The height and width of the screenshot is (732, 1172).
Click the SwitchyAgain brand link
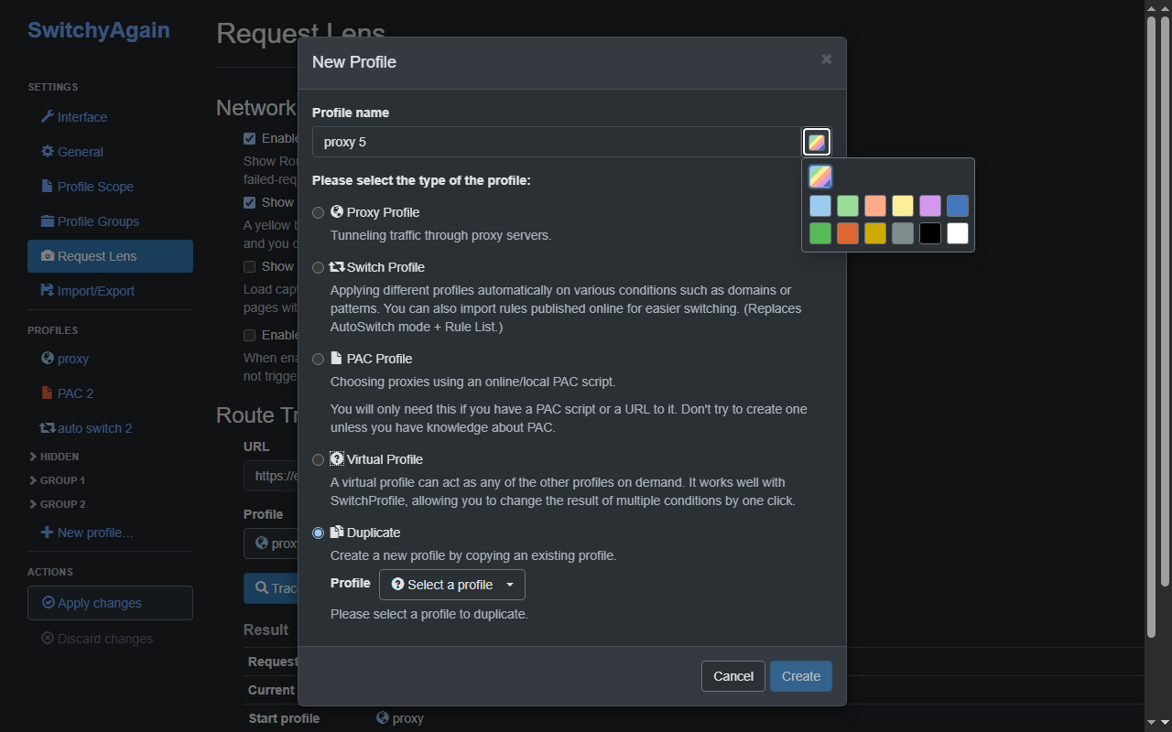point(99,30)
